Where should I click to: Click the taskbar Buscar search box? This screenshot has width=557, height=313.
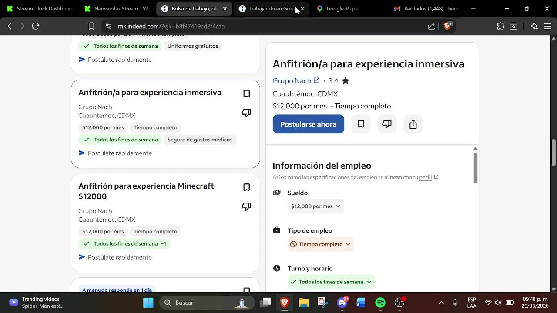(206, 303)
